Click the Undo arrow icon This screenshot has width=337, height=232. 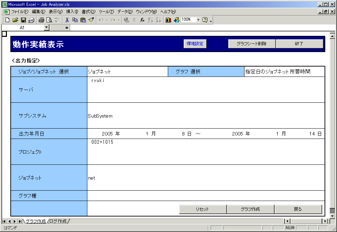[x=101, y=20]
